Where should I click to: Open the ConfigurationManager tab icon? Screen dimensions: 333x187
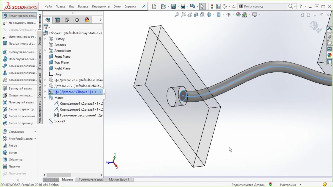pyautogui.click(x=67, y=20)
